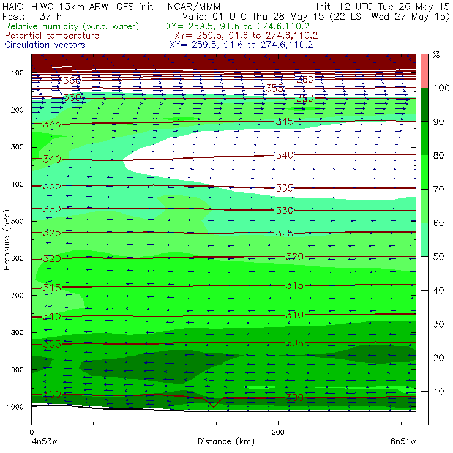Select the 70–80% bright green colorbar segment
The image size is (453, 453).
(424, 172)
